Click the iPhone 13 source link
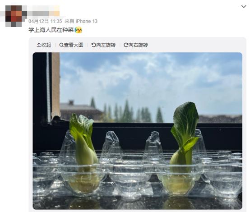This screenshot has width=250, height=212. (x=86, y=21)
